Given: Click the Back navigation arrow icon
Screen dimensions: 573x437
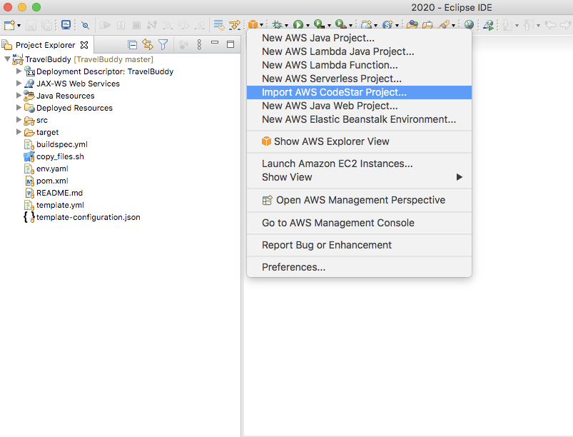Looking at the screenshot, I should [x=550, y=25].
